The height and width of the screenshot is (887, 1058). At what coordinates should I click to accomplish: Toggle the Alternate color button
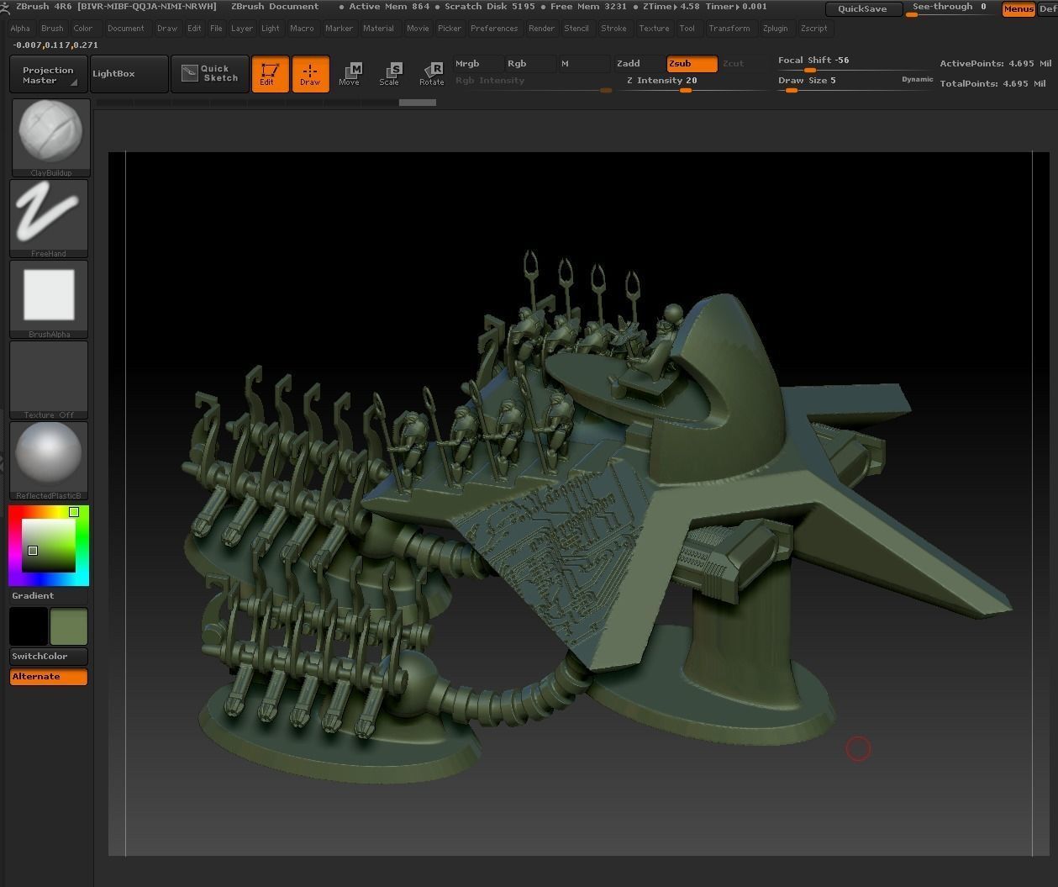[x=49, y=677]
